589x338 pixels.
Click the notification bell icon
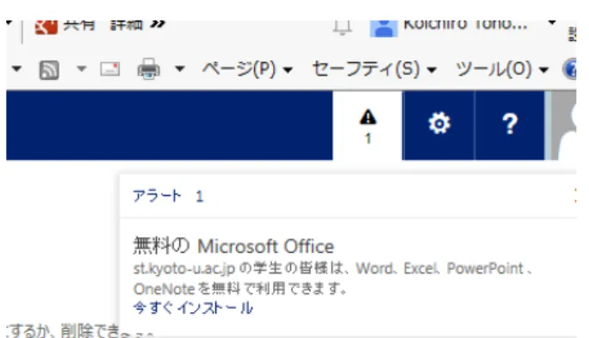pos(342,28)
